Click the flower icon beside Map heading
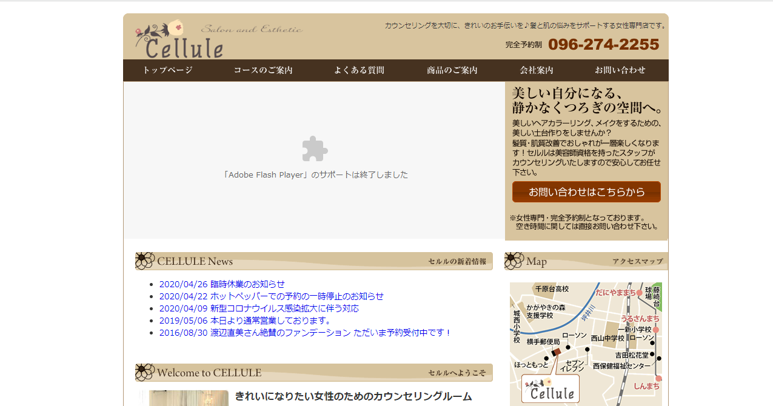Viewport: 773px width, 406px height. [x=514, y=261]
